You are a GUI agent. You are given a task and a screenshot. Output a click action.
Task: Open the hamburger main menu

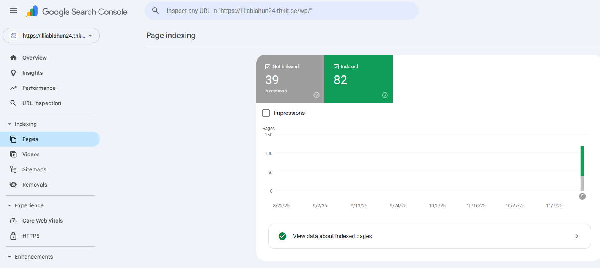pyautogui.click(x=13, y=11)
